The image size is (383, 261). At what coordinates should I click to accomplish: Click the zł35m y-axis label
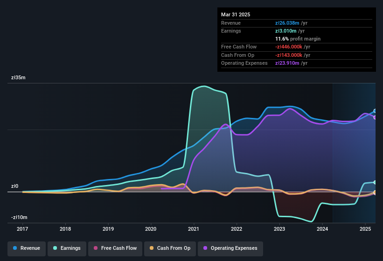point(18,77)
